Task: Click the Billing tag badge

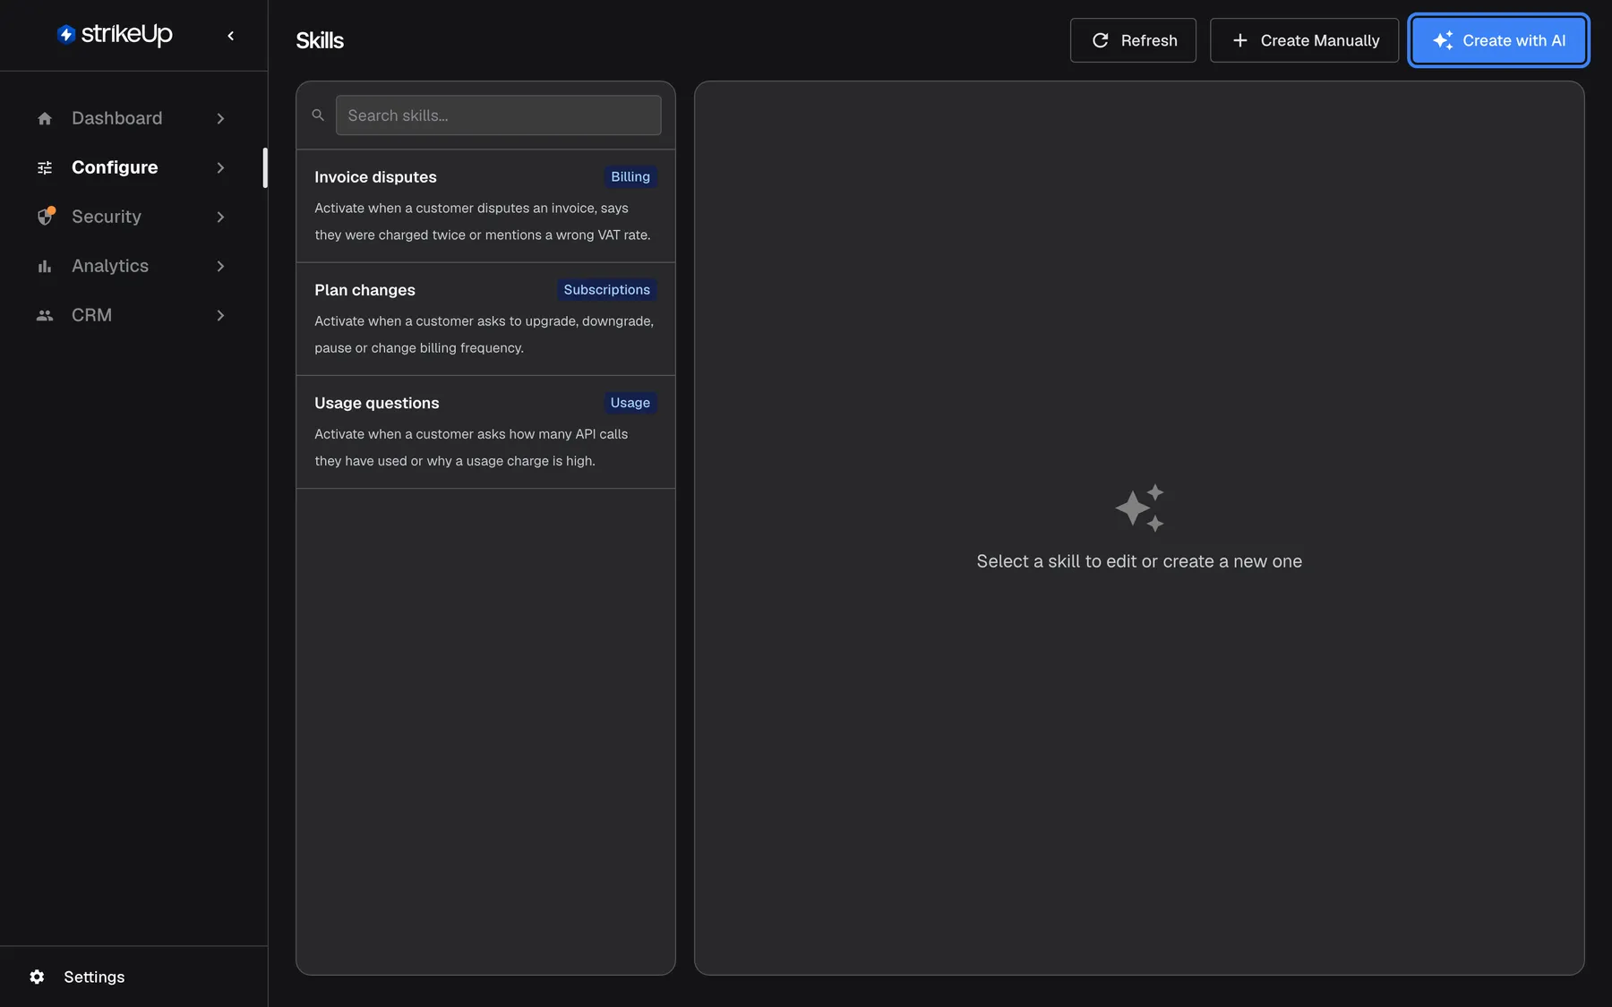Action: [630, 177]
